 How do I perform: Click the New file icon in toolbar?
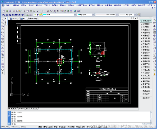(4, 11)
